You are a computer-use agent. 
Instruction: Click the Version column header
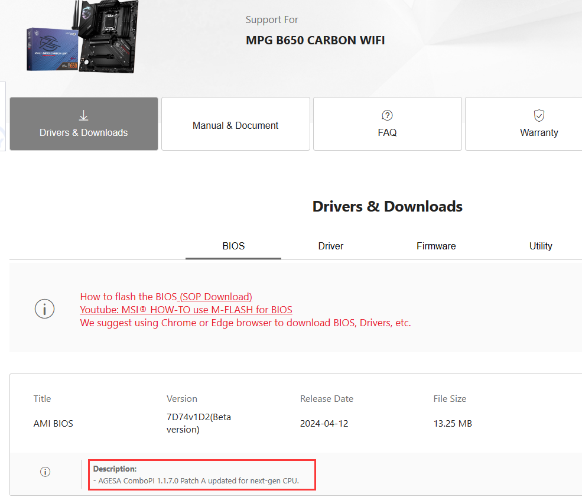[x=182, y=399]
